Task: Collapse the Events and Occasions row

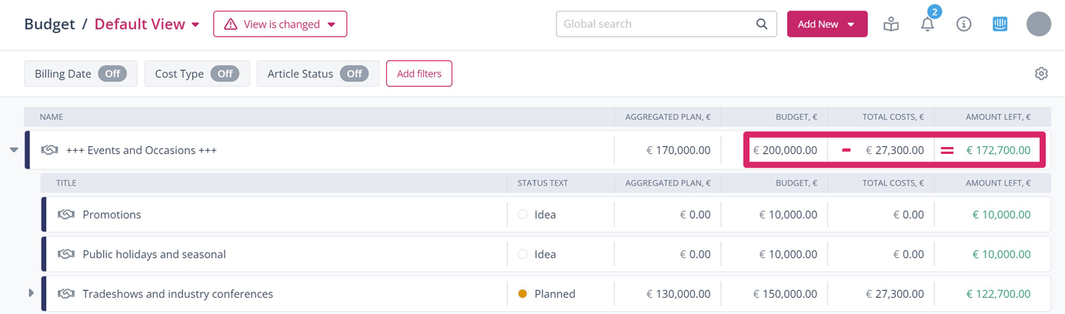Action: click(x=14, y=150)
